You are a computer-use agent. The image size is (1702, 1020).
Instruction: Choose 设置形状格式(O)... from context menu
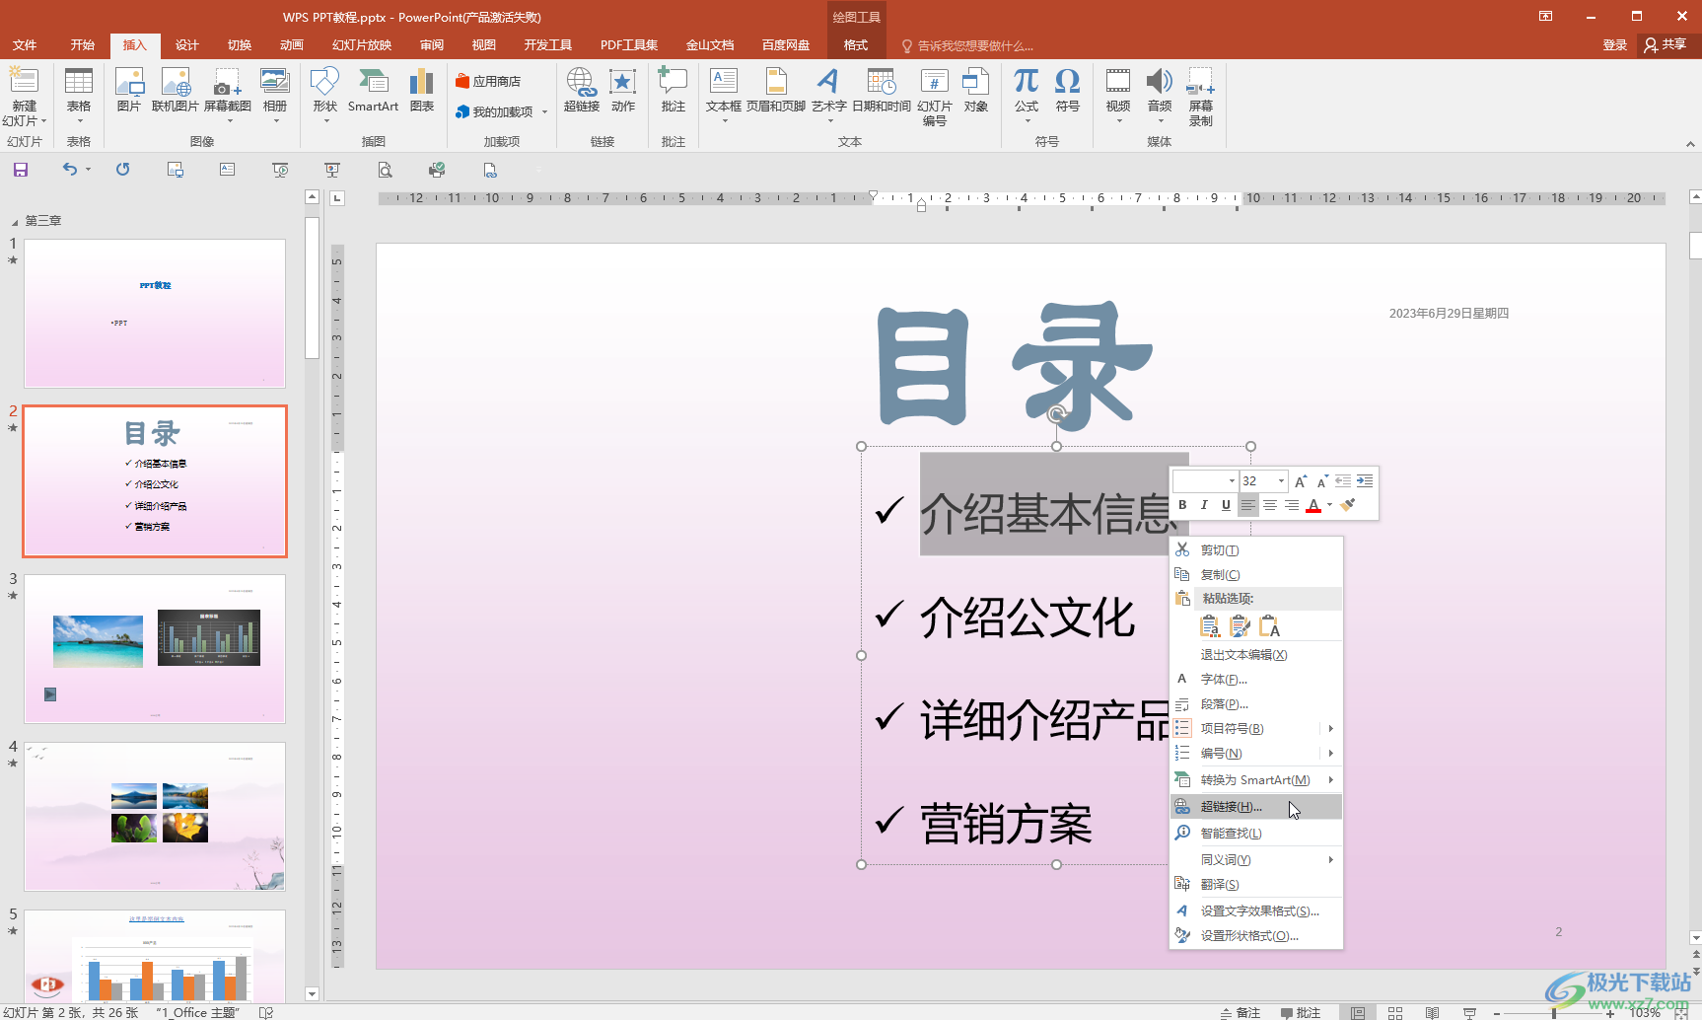tap(1256, 936)
